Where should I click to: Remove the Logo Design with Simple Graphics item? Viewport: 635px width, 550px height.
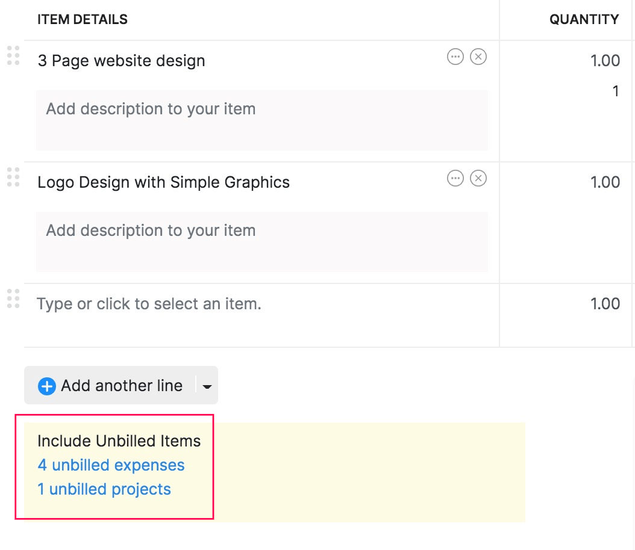(x=478, y=179)
